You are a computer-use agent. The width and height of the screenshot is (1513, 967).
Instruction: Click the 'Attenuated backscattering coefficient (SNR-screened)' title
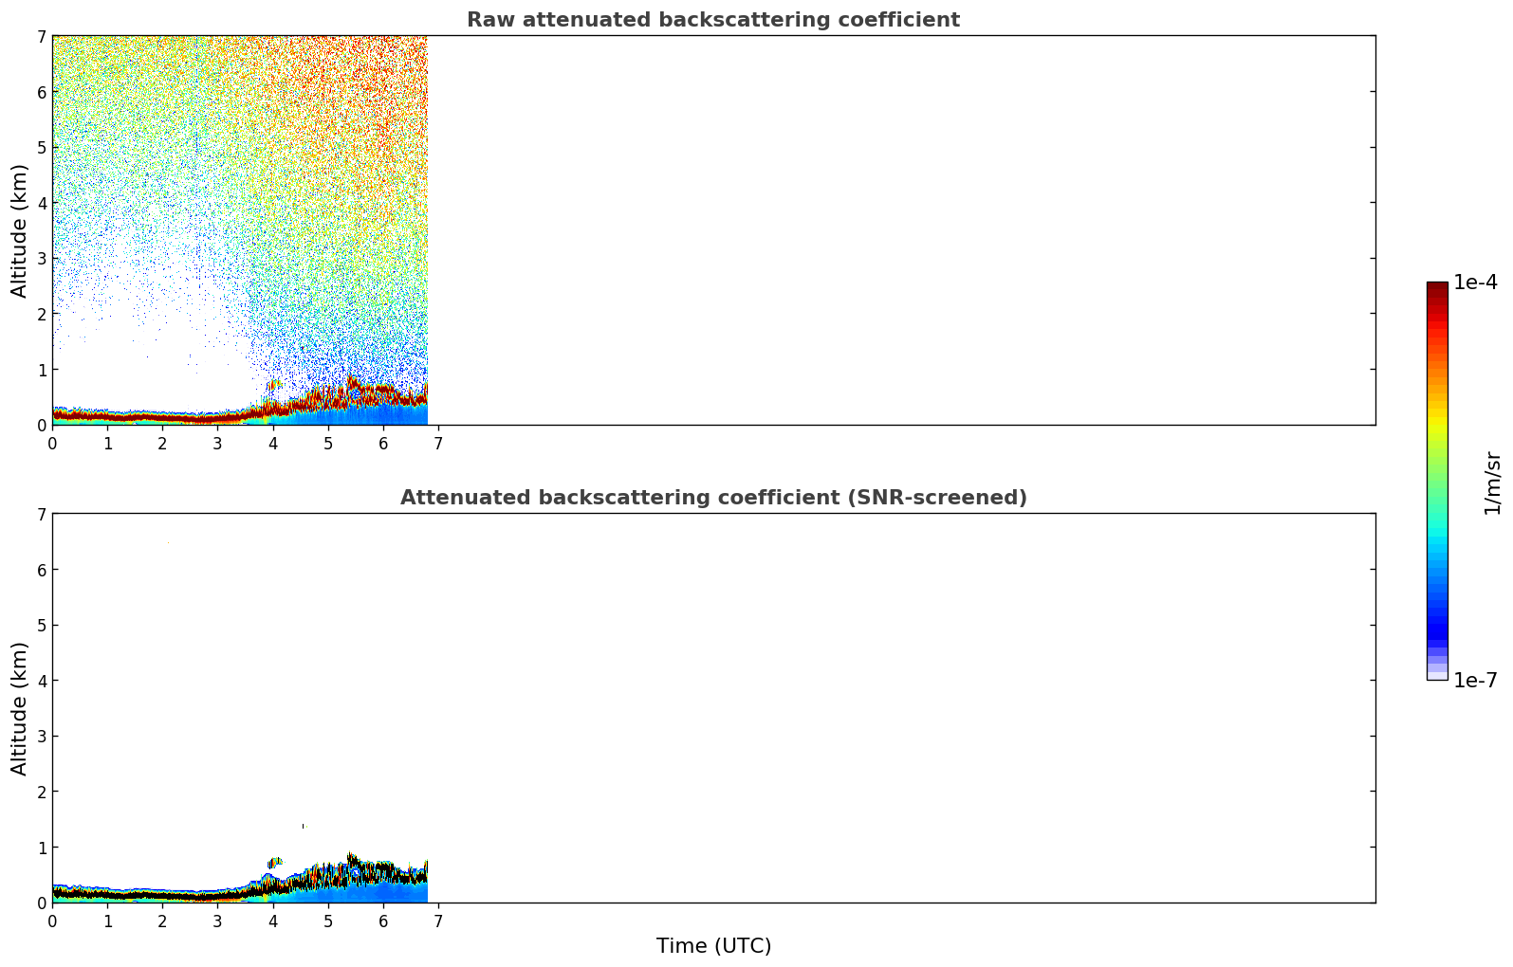point(713,498)
